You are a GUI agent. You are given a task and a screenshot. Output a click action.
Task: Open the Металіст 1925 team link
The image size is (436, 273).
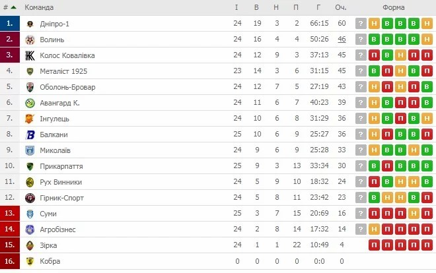(x=63, y=71)
